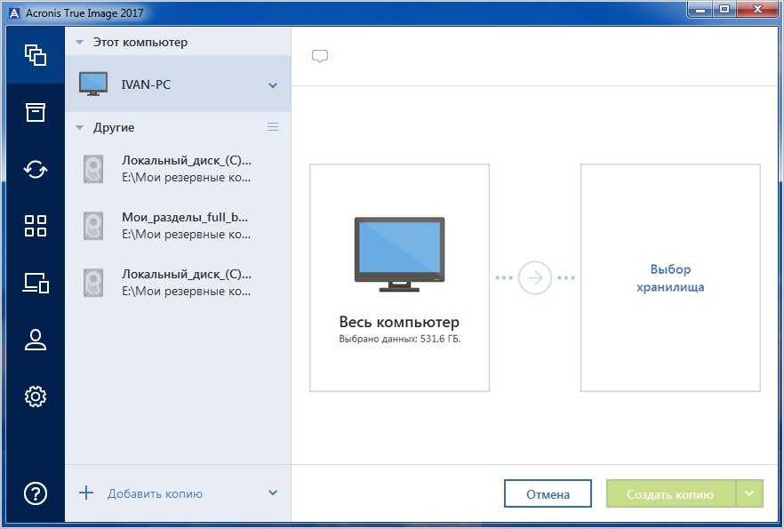Image resolution: width=784 pixels, height=529 pixels.
Task: Open the Help question mark icon
Action: tap(35, 493)
